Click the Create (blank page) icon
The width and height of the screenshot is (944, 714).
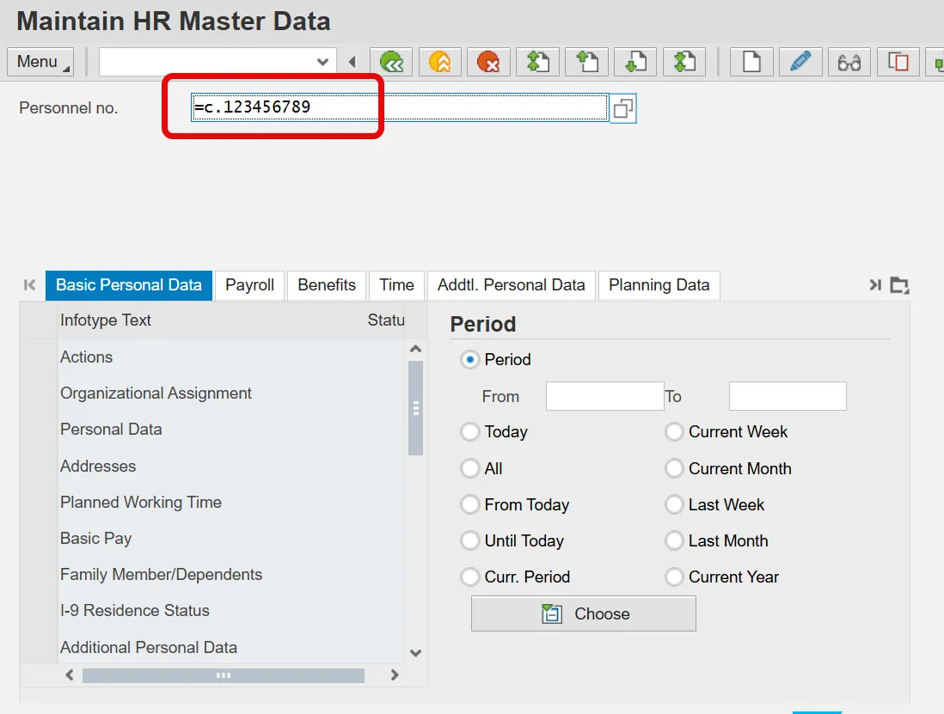pyautogui.click(x=751, y=62)
